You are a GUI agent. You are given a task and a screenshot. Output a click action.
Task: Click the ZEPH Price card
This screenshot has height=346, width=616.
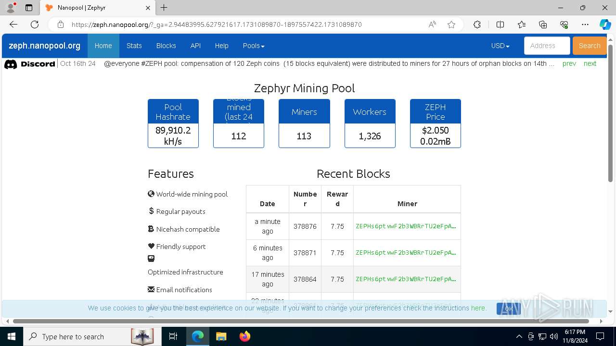coord(436,124)
